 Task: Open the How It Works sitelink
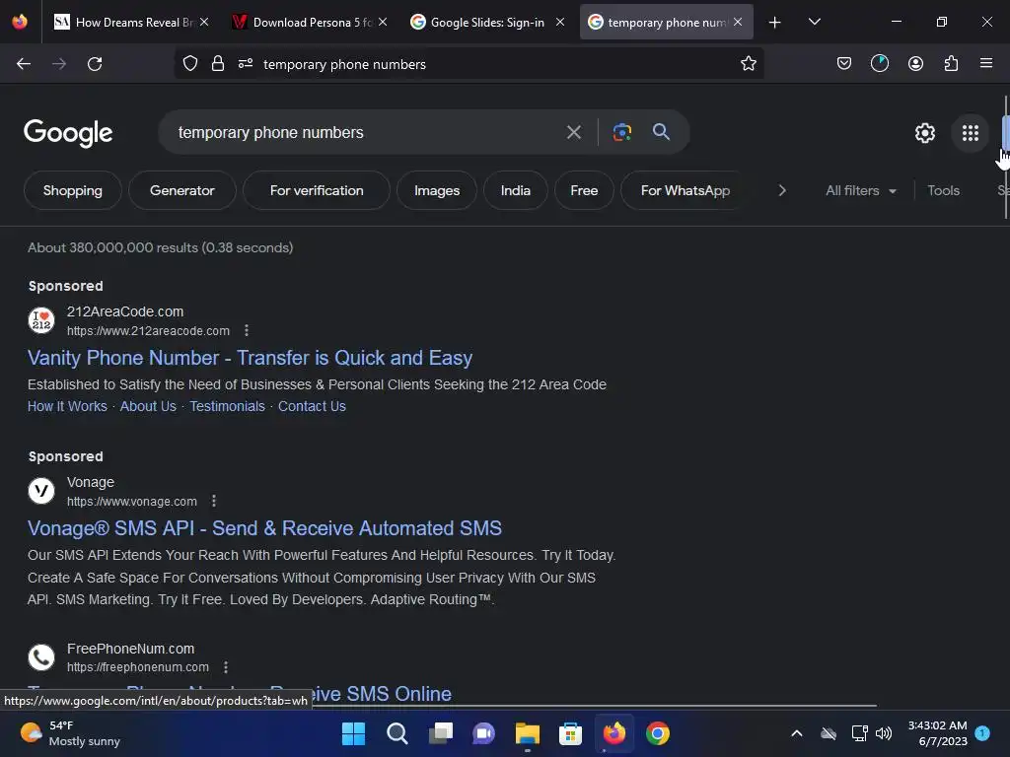click(x=68, y=407)
